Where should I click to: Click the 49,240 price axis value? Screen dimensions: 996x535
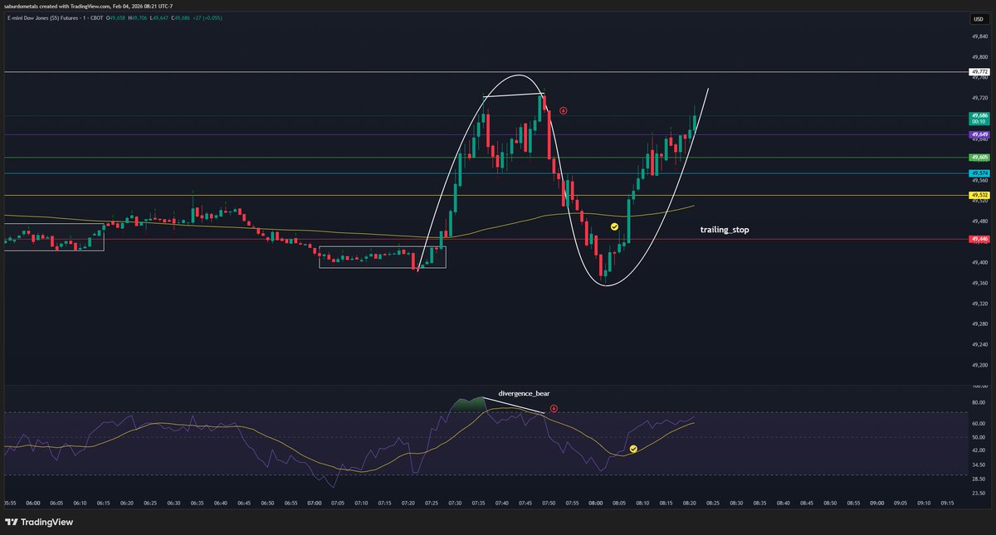[979, 345]
